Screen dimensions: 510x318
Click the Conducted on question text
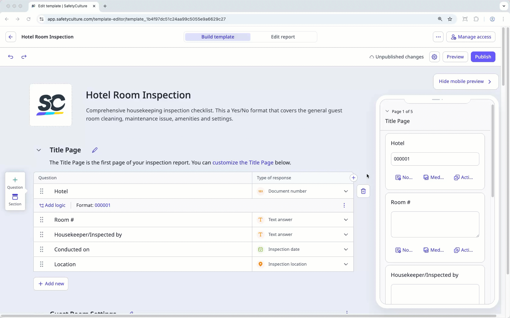click(x=72, y=250)
